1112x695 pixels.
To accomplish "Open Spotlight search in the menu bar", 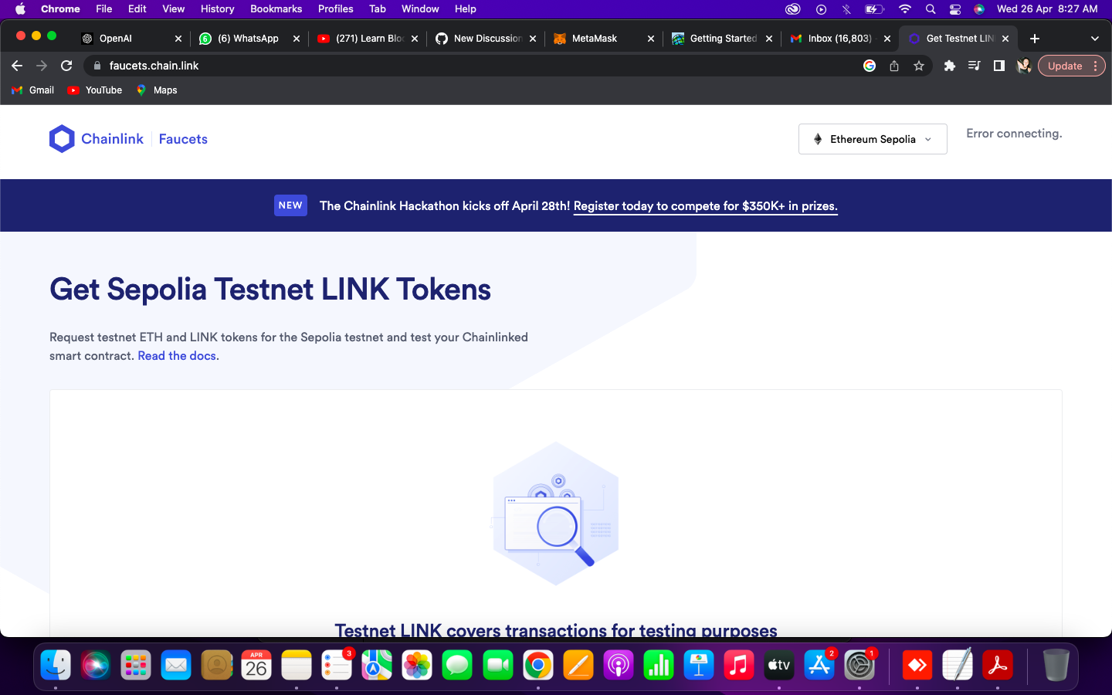I will coord(931,9).
